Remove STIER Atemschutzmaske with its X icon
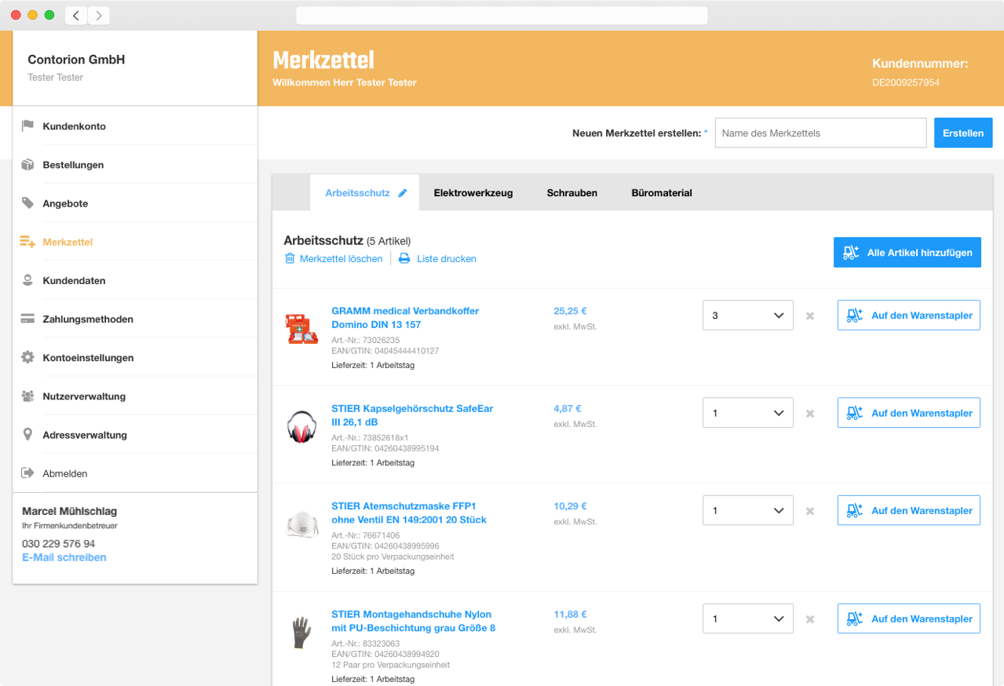Viewport: 1004px width, 686px height. (810, 510)
